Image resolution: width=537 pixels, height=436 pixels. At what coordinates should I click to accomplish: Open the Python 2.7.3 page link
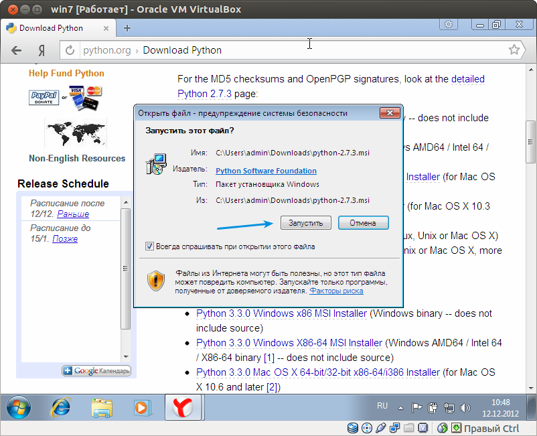tap(204, 94)
